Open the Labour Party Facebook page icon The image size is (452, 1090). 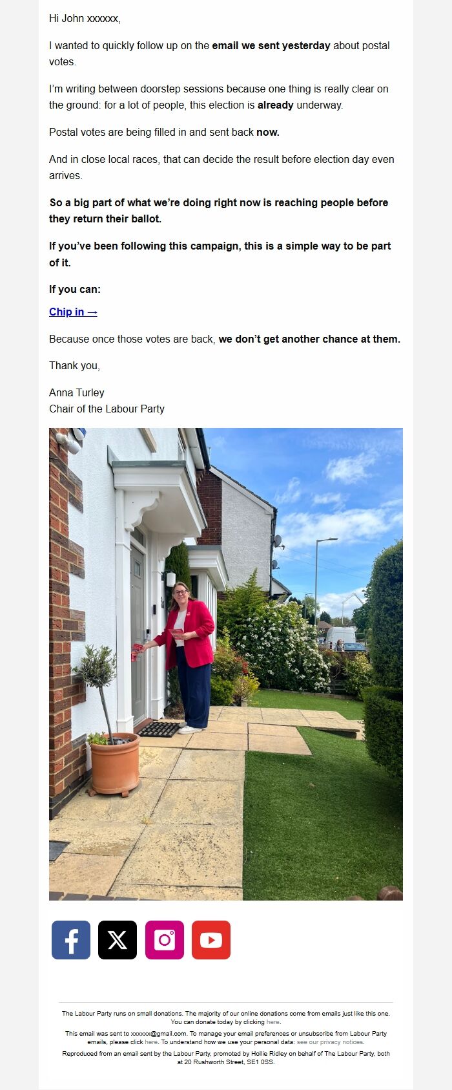[x=71, y=940]
